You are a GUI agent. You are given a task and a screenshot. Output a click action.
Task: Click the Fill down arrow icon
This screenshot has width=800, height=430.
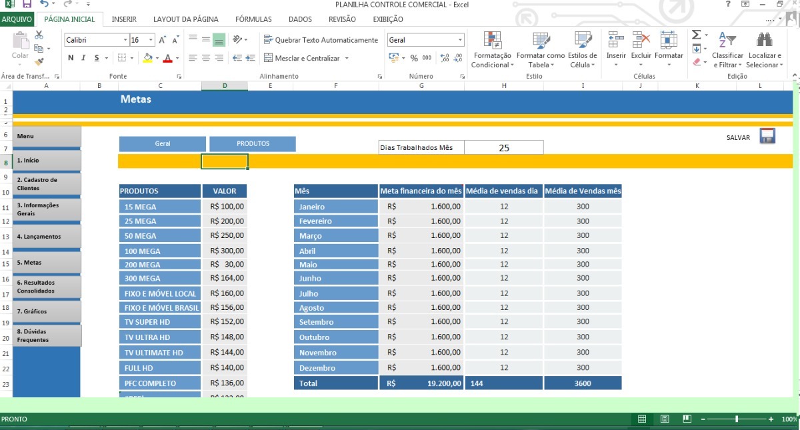[x=696, y=49]
